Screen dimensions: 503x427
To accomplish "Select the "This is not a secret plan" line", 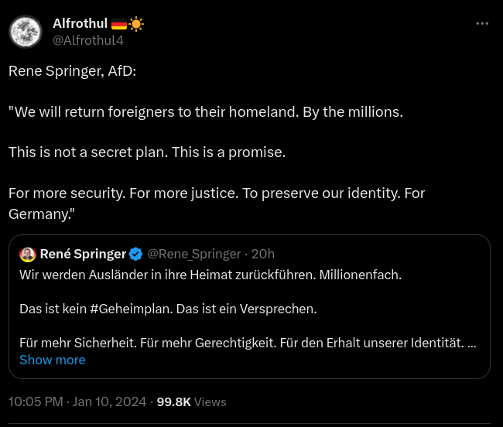I will [147, 152].
